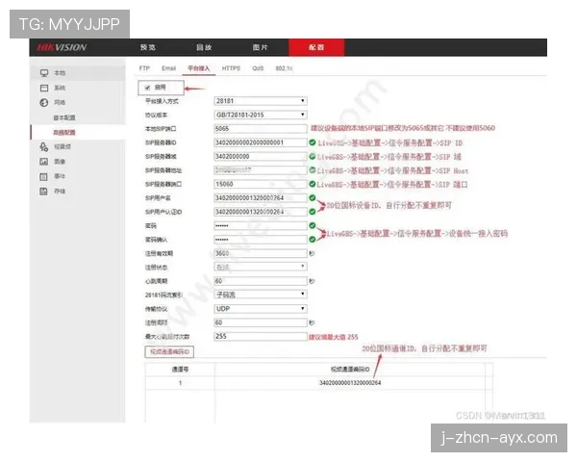Open the 平台接入方式 dropdown showing 28181

261,101
